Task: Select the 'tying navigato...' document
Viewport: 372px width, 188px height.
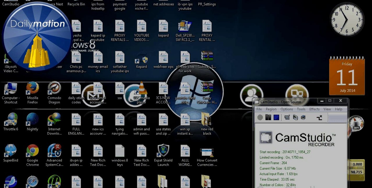Action: pyautogui.click(x=120, y=124)
